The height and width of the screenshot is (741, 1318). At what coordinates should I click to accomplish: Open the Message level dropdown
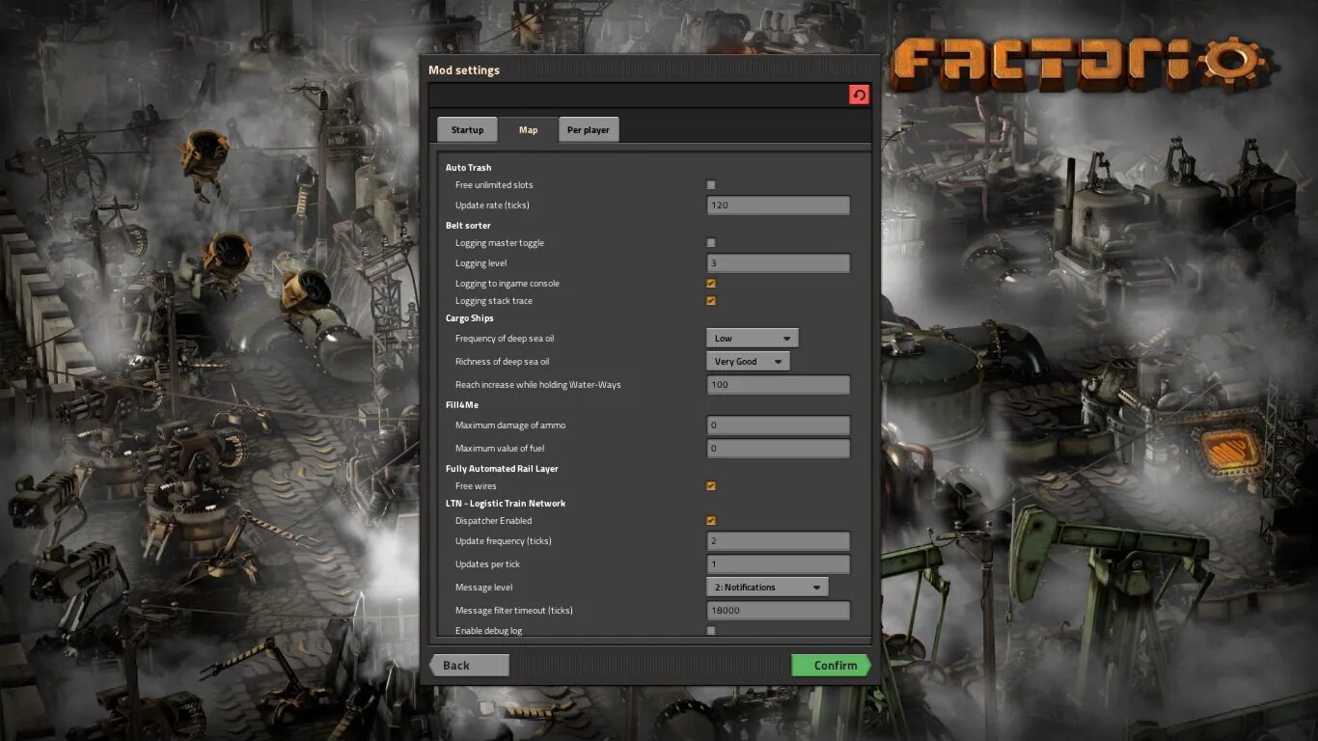coord(767,588)
